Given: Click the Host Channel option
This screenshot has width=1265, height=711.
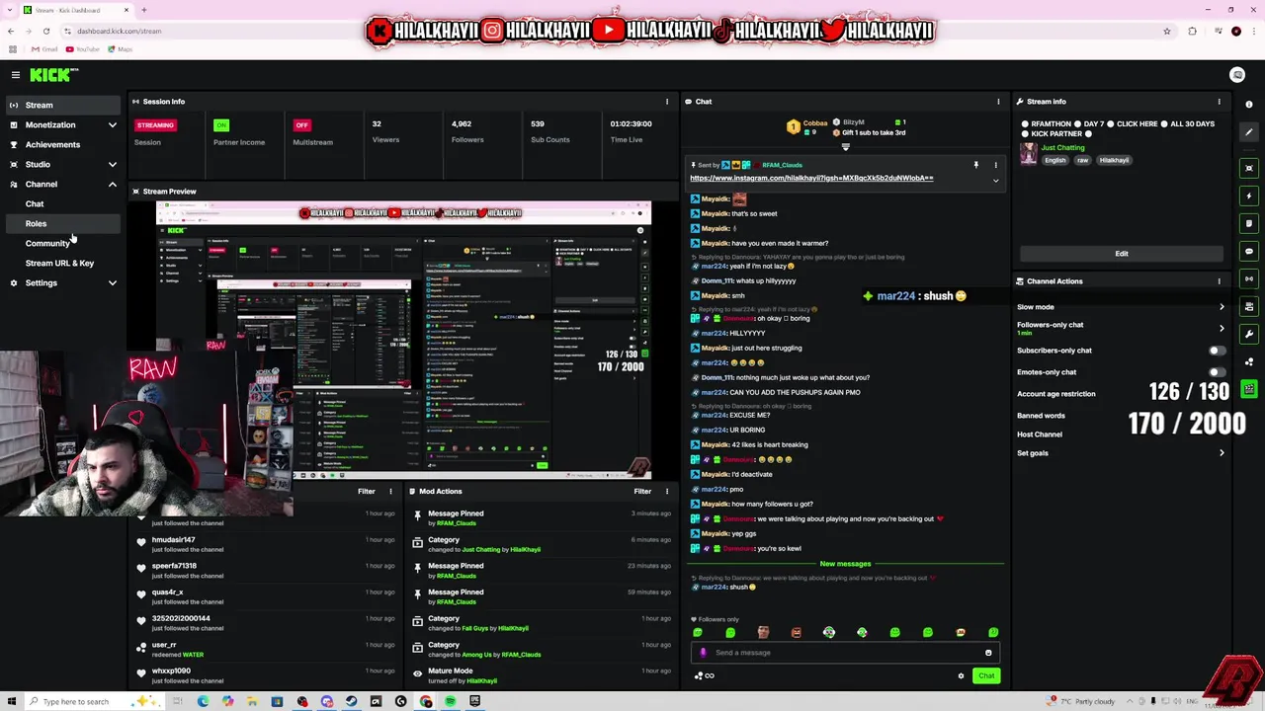Looking at the screenshot, I should click(1040, 434).
